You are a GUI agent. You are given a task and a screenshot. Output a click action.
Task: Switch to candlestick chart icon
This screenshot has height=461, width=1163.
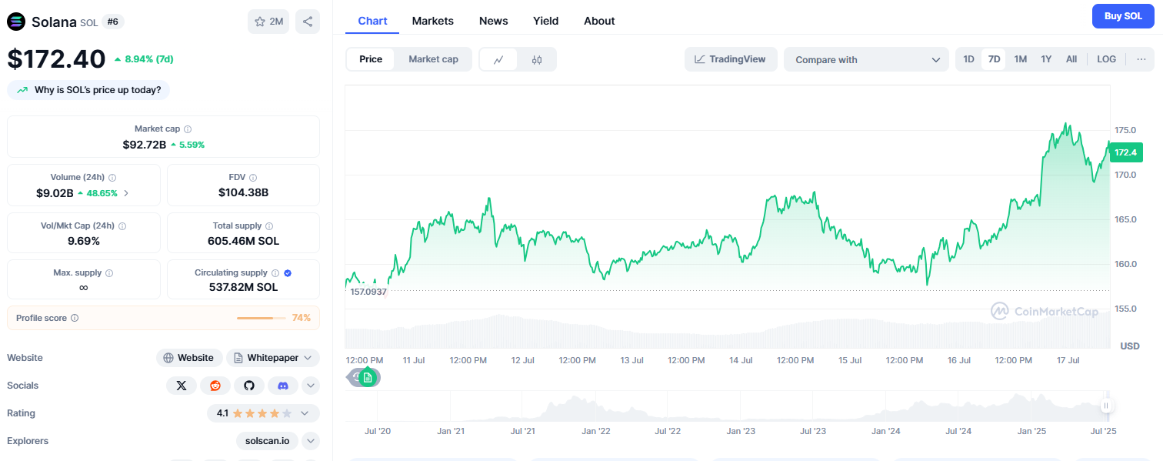coord(537,59)
